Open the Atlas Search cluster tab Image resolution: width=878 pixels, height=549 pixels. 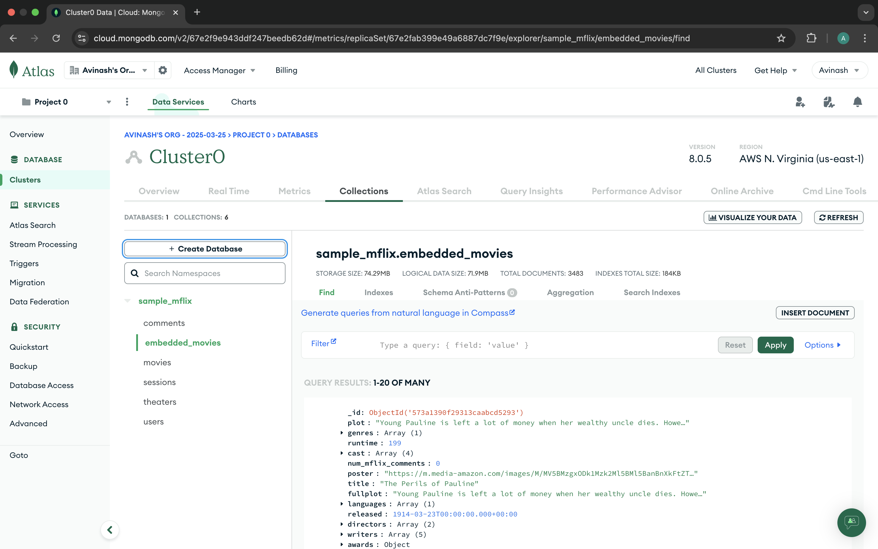point(444,191)
